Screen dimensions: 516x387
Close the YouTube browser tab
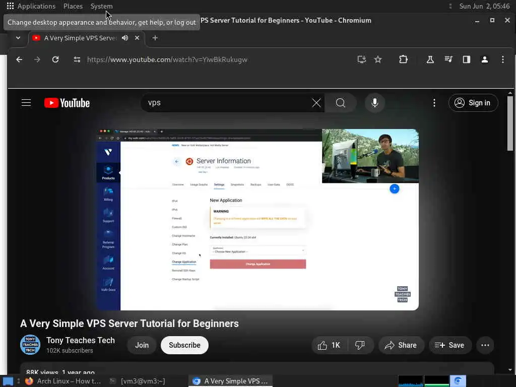pos(137,38)
